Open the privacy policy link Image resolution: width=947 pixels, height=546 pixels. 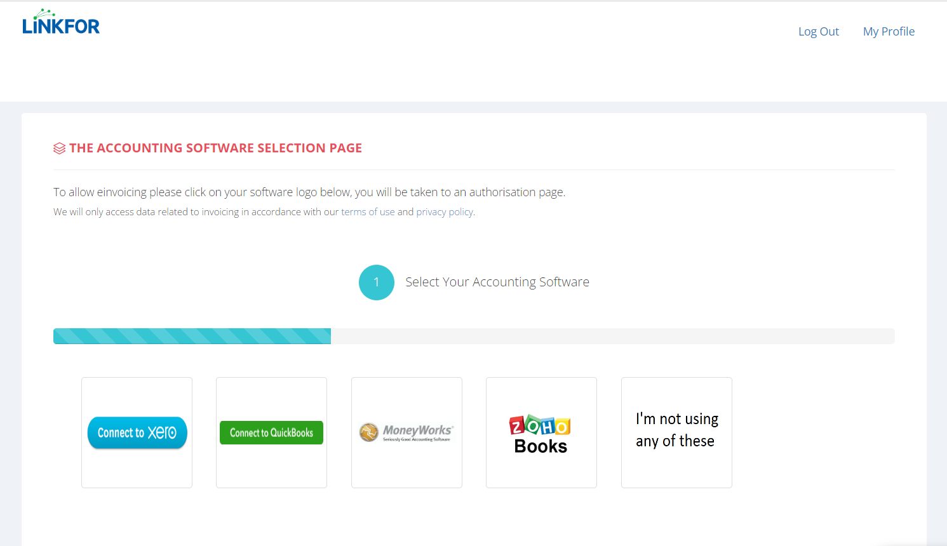(445, 212)
